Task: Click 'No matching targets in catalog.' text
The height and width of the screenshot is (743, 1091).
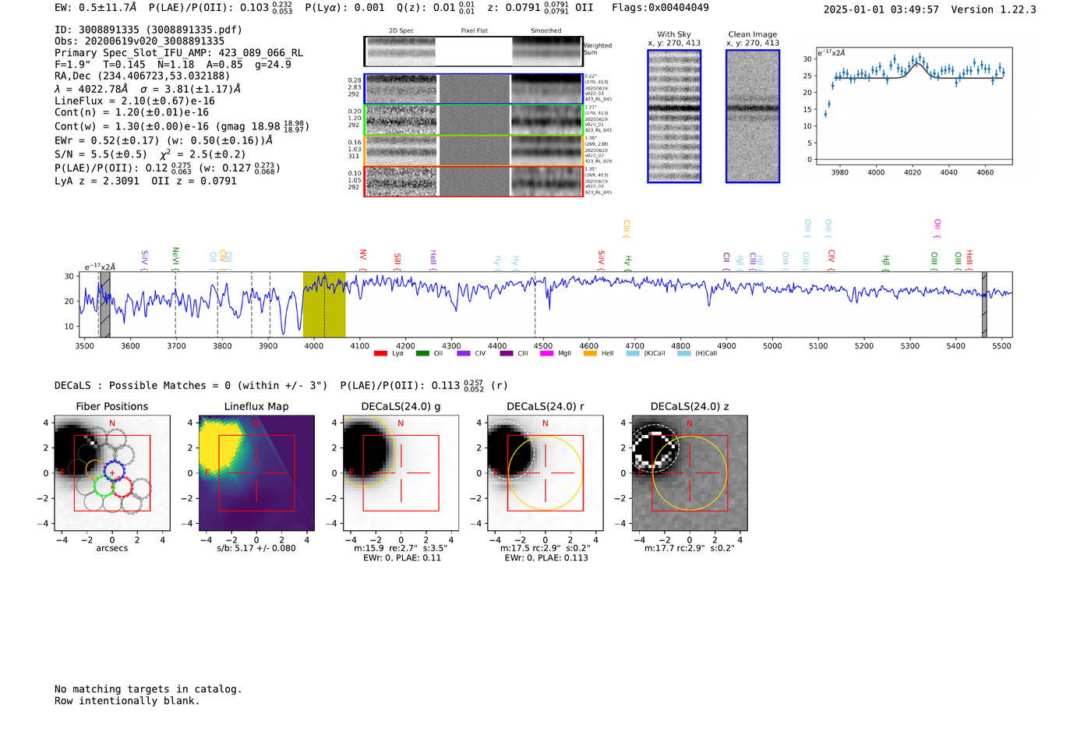Action: [148, 689]
